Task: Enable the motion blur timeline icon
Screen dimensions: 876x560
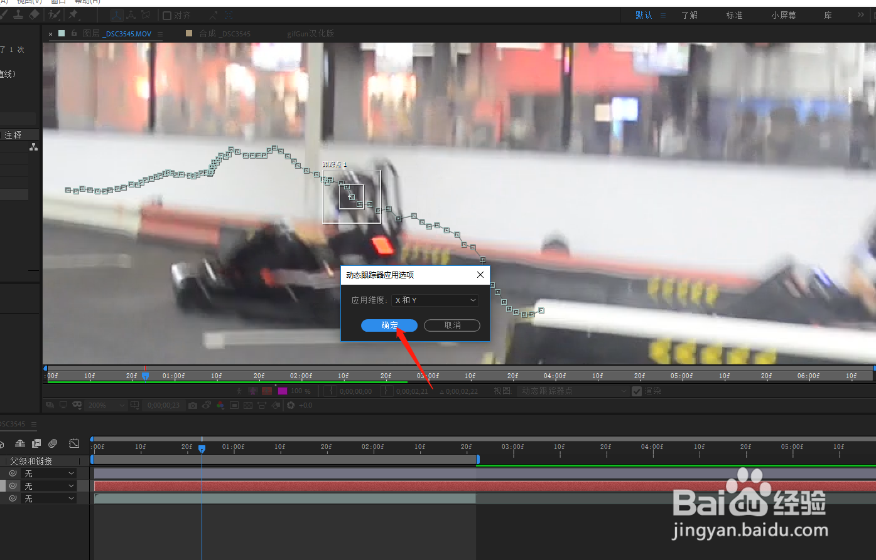Action: pyautogui.click(x=53, y=443)
